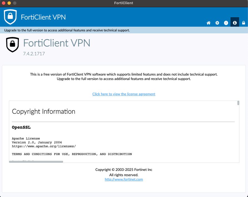
Task: Click the OpenSSL section title
Action: click(x=21, y=128)
